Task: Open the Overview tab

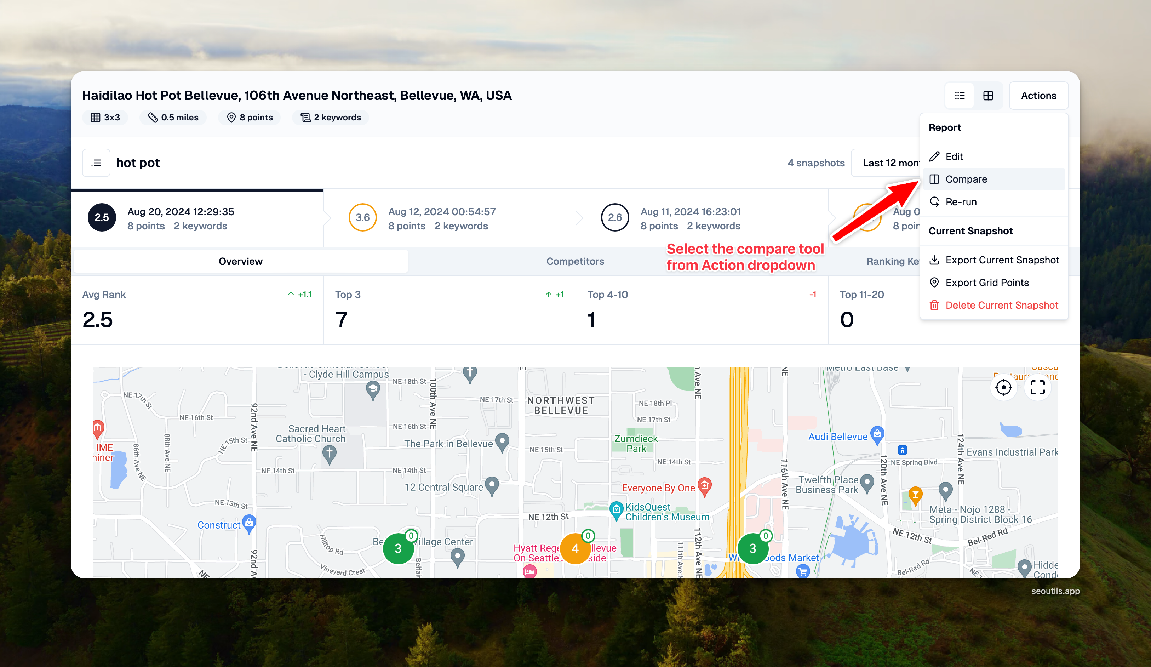Action: pyautogui.click(x=240, y=261)
